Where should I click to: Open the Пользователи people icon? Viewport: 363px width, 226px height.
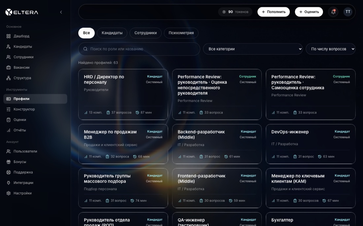pyautogui.click(x=9, y=151)
